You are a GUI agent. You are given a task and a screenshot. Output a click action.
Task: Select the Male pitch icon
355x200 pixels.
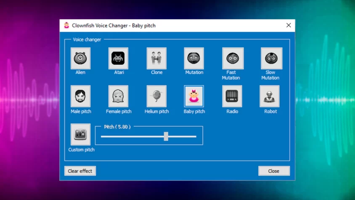[80, 96]
